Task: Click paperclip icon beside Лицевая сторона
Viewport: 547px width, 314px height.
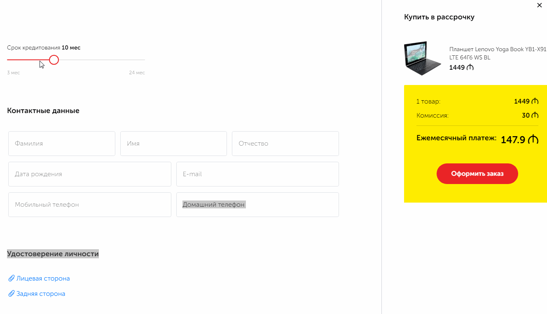Action: [12, 279]
